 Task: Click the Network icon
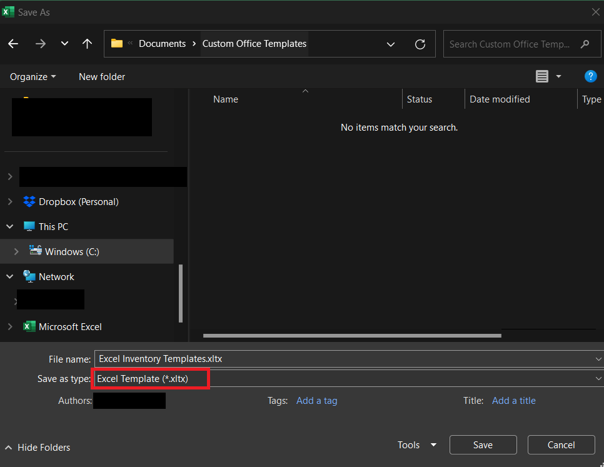tap(29, 276)
